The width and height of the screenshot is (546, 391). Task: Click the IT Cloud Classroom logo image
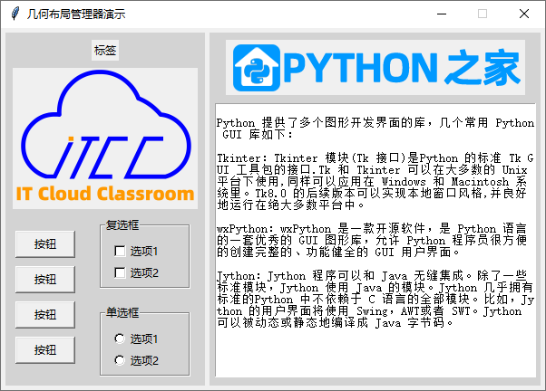pyautogui.click(x=105, y=138)
